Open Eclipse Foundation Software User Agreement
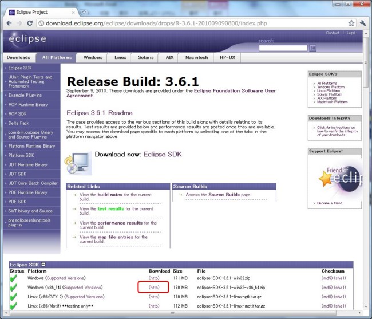The height and width of the screenshot is (319, 372). (x=171, y=93)
